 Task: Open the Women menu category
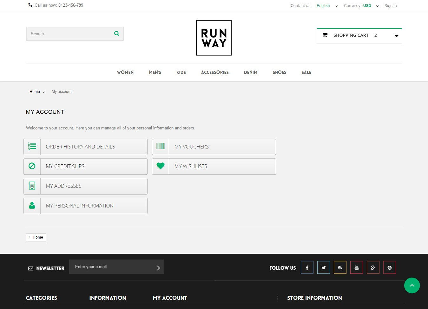[x=125, y=72]
